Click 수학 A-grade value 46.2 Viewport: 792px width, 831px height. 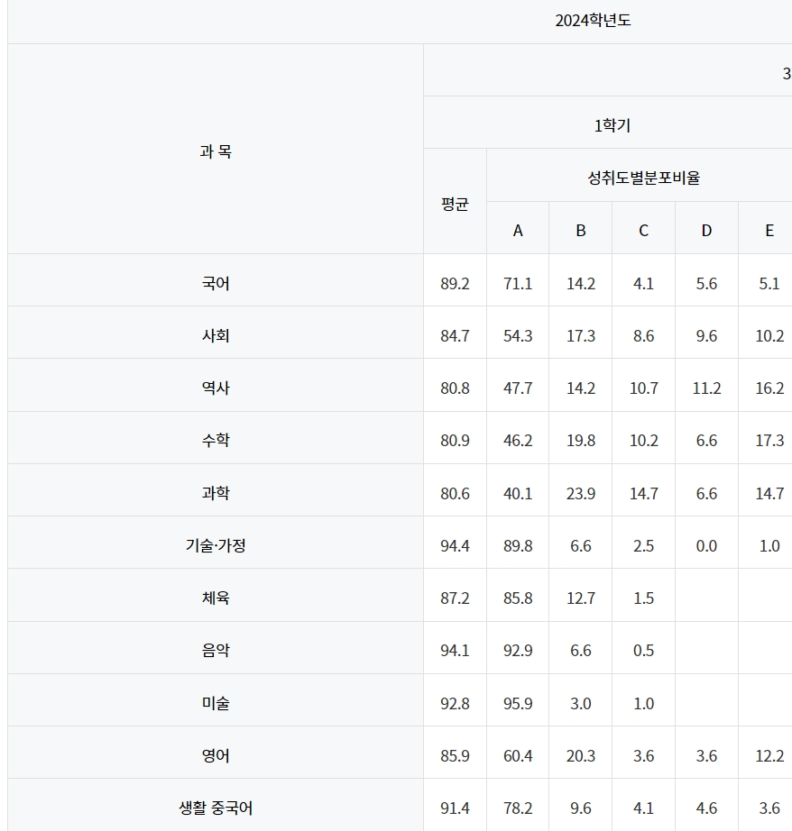pos(518,441)
